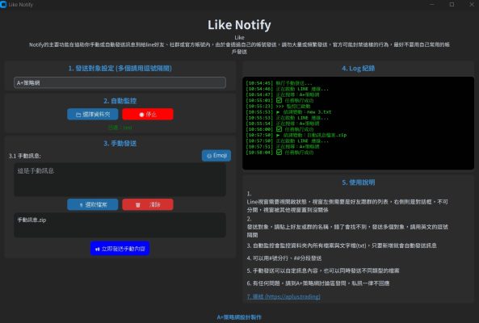
Task: Click the Like Notify app icon in title bar
Action: 3,5
